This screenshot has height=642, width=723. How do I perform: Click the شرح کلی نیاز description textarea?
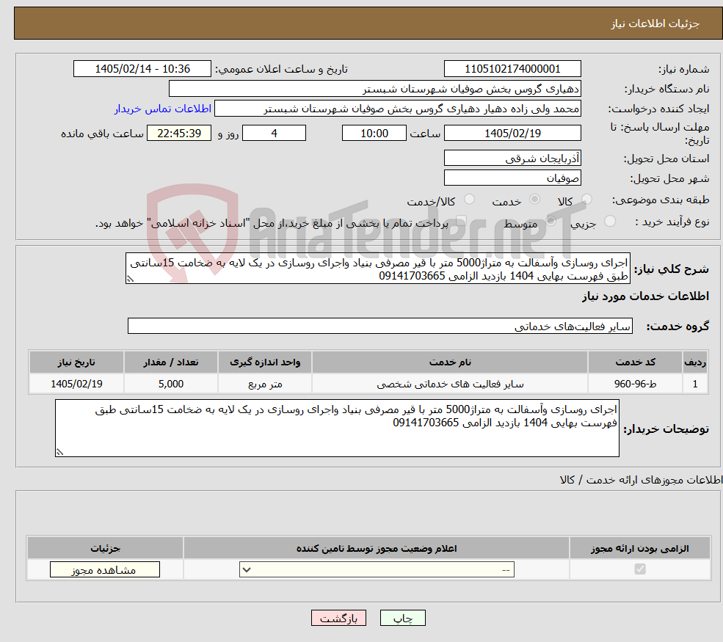[377, 269]
